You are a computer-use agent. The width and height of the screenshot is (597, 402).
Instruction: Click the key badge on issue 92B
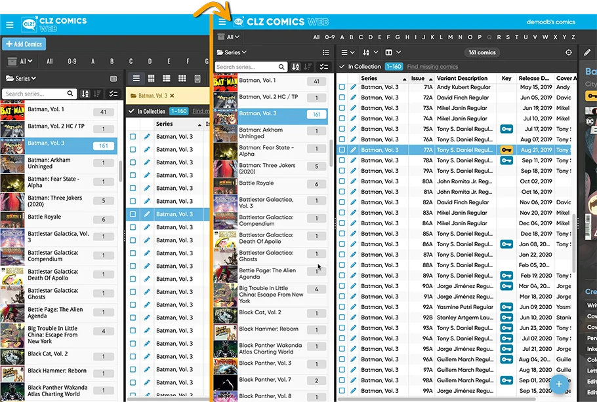[506, 318]
